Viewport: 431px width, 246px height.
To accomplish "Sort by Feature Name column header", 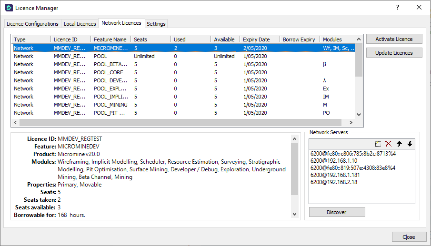I will pos(110,39).
